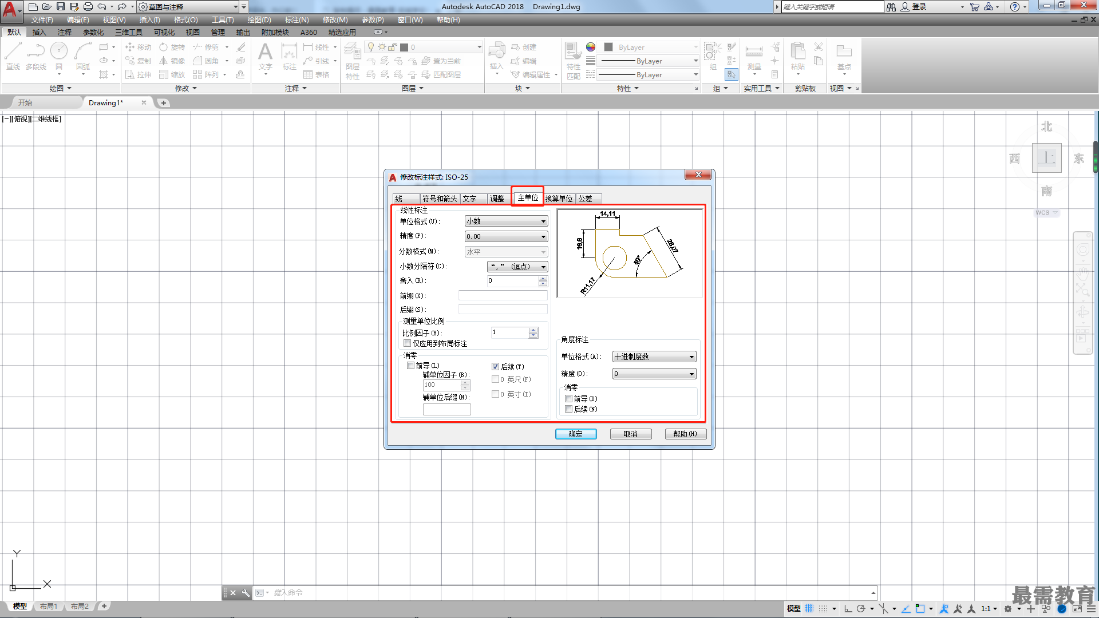This screenshot has width=1099, height=618.
Task: Open the 格式(O) menu
Action: (185, 20)
